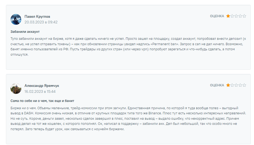Click the date 20.03.2023 в 09:42

pos(41,22)
